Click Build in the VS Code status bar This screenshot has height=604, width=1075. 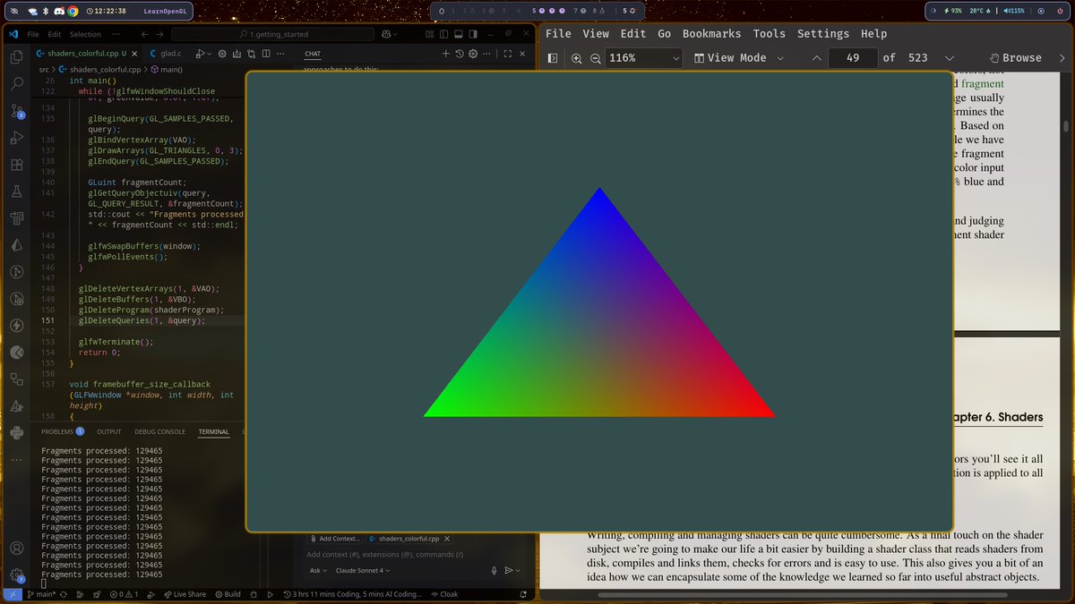click(228, 594)
